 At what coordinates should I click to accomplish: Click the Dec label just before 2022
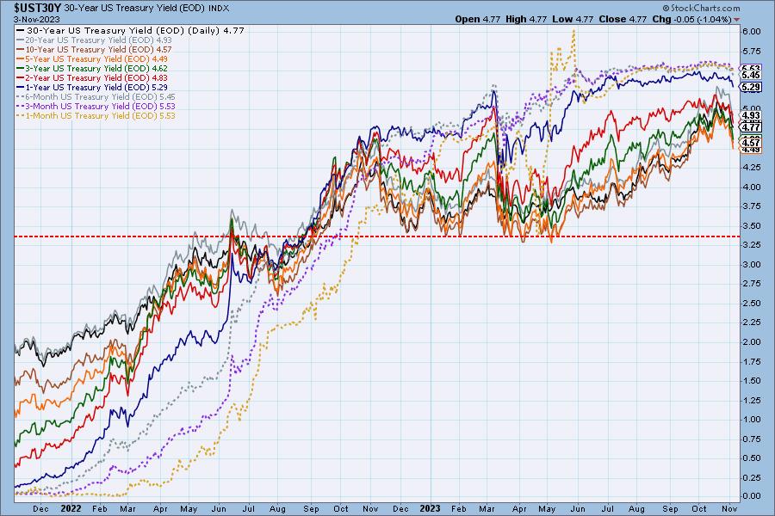coord(40,508)
